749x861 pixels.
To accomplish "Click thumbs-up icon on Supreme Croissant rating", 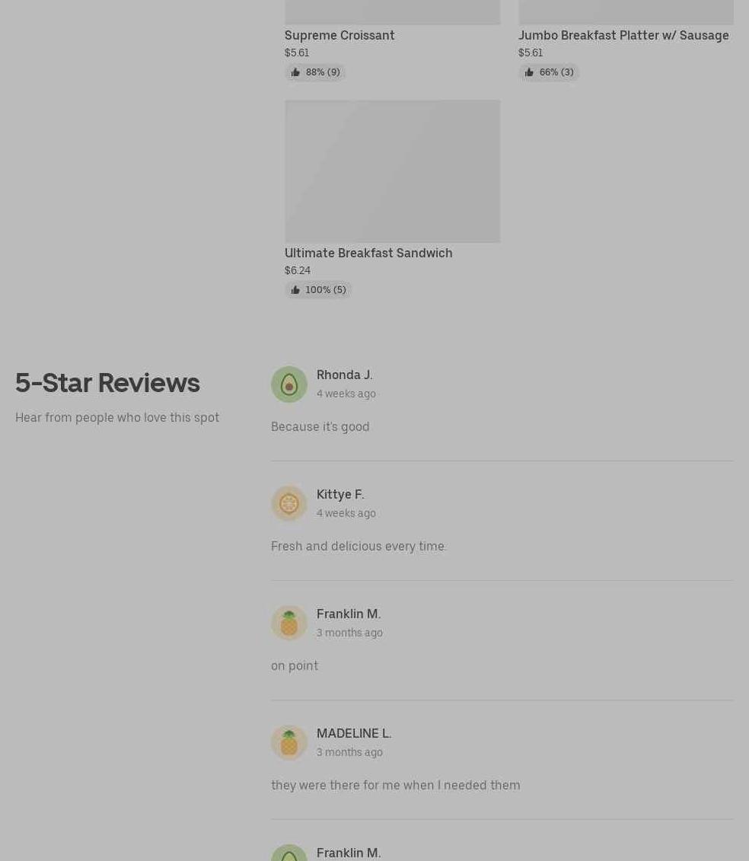I will tap(295, 72).
